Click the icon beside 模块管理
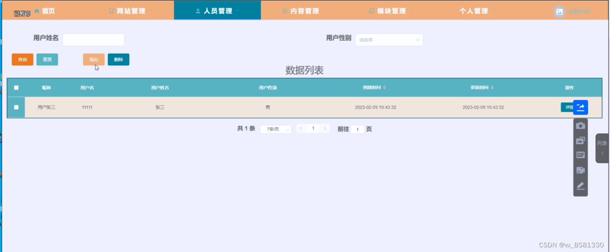 (x=372, y=11)
